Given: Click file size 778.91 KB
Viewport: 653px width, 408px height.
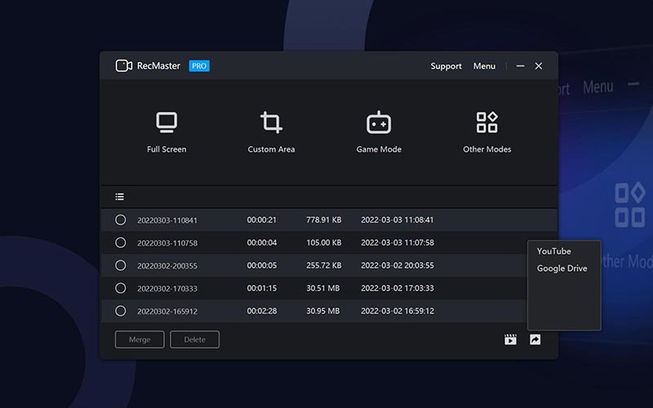Looking at the screenshot, I should 323,220.
